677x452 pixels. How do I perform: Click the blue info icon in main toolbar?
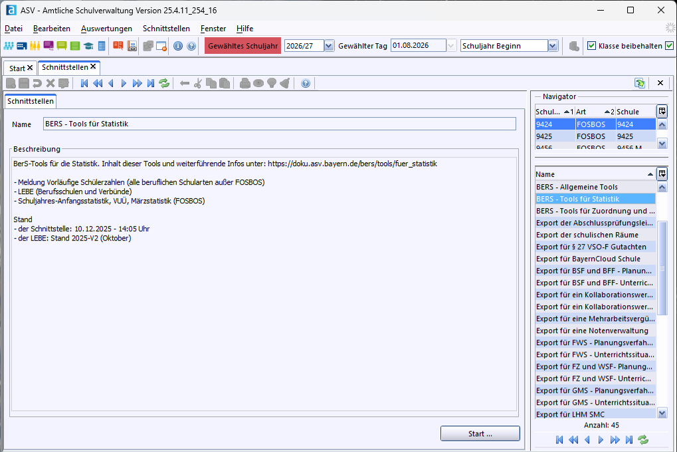178,46
